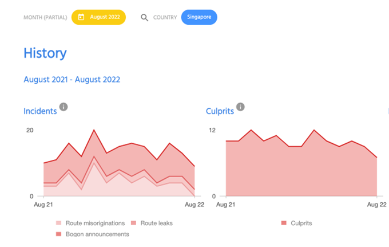Click the Culprits legend label
This screenshot has height=247, width=389.
tap(301, 223)
